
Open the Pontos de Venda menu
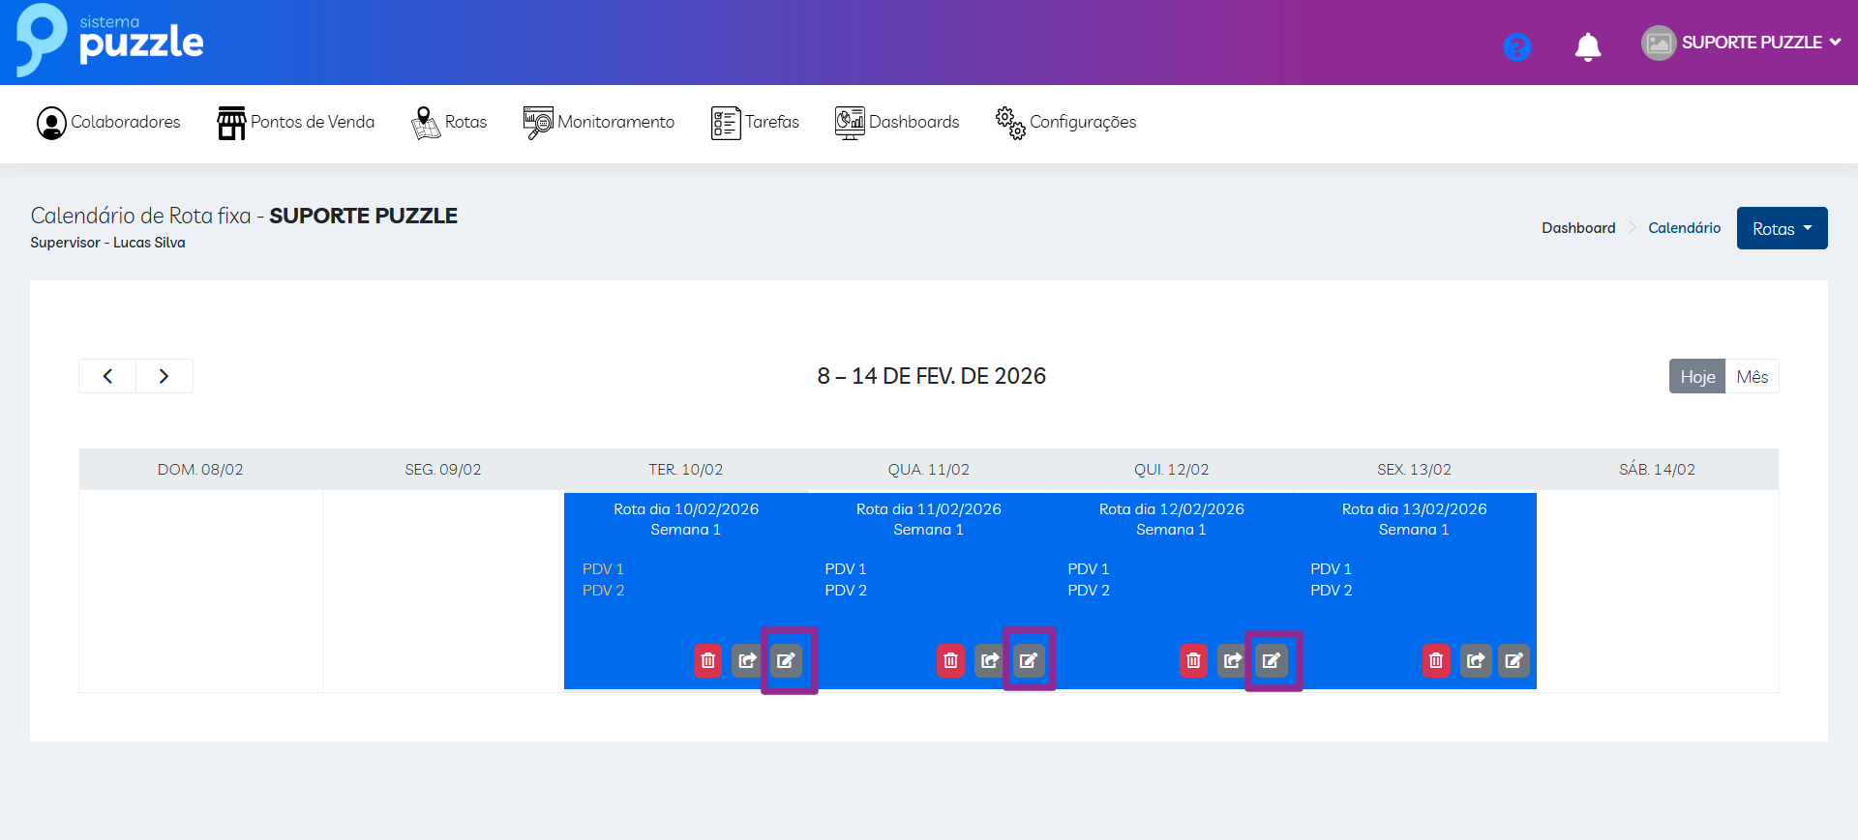coord(296,123)
